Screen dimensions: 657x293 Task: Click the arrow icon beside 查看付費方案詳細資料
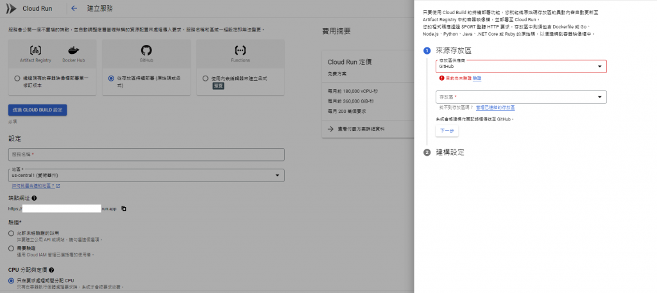point(330,130)
